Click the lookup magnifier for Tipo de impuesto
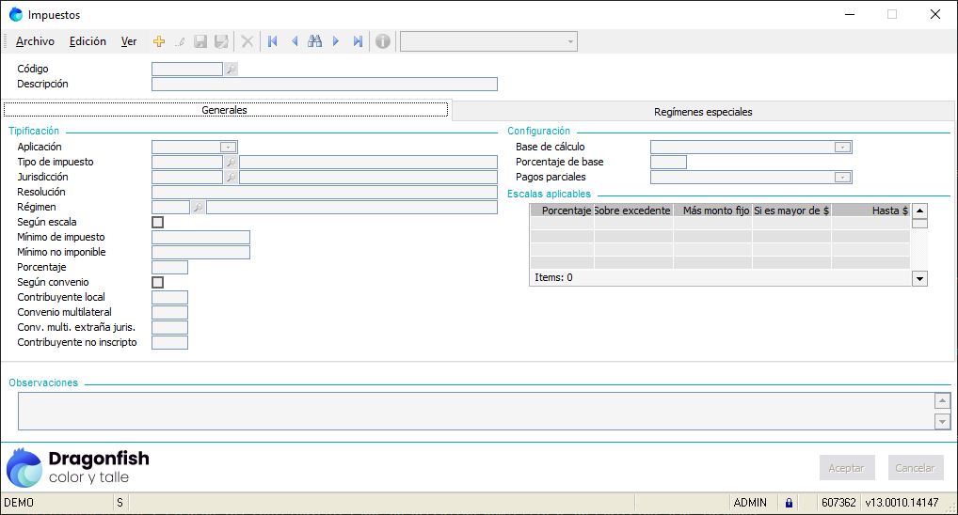Viewport: 958px width, 515px height. [x=231, y=163]
